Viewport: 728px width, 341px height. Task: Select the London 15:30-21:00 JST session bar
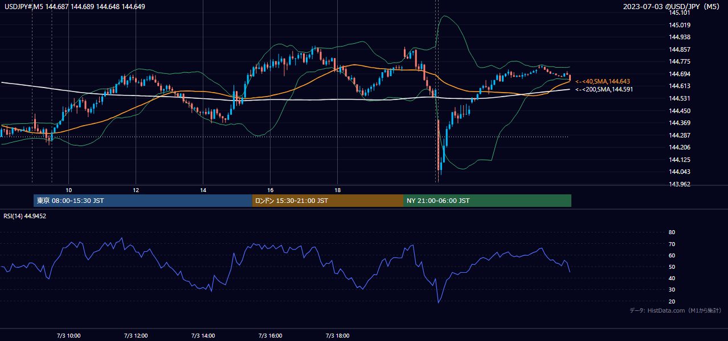click(328, 201)
